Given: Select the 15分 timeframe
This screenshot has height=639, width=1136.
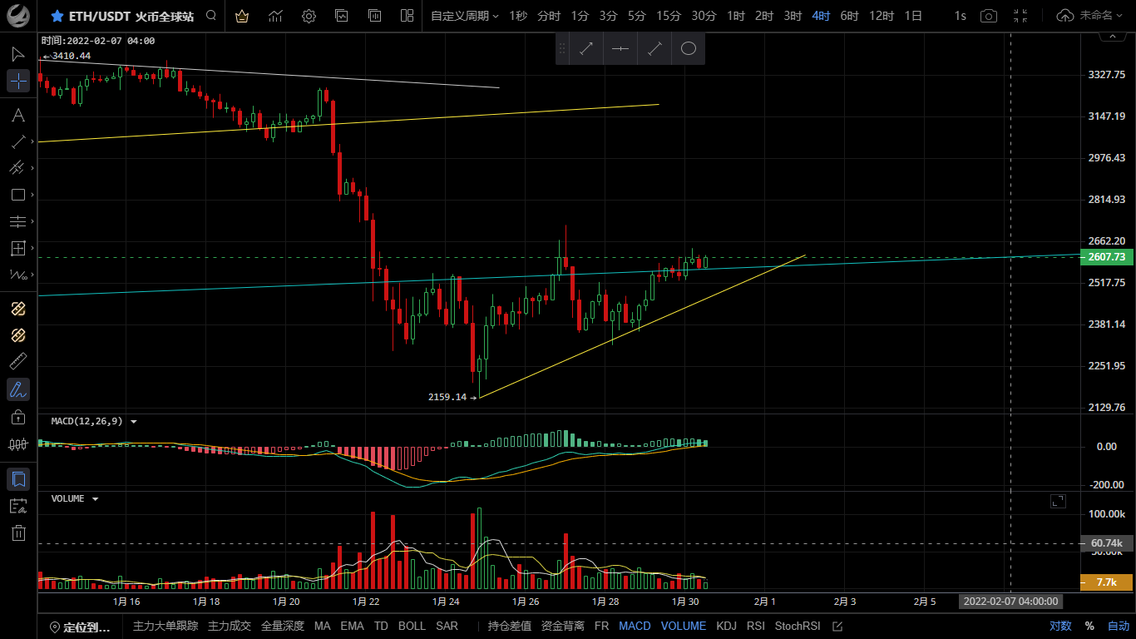Looking at the screenshot, I should (x=669, y=16).
